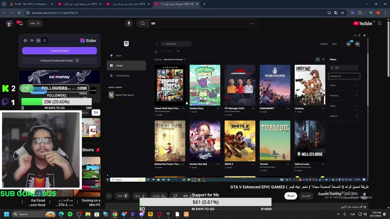390x219 pixels.
Task: Open options menu for F1 Manager 2024
Action: (253, 108)
